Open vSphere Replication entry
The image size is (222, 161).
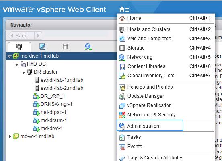pos(166,105)
